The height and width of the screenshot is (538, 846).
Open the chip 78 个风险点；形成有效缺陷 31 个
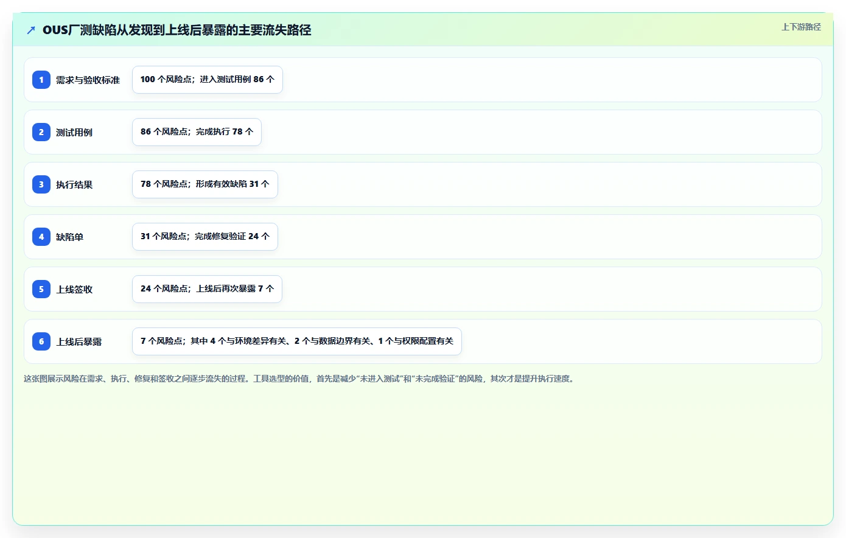[205, 184]
